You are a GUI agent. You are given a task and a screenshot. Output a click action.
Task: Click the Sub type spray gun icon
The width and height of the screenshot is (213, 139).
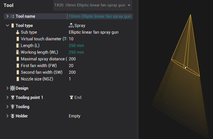[x=18, y=32]
